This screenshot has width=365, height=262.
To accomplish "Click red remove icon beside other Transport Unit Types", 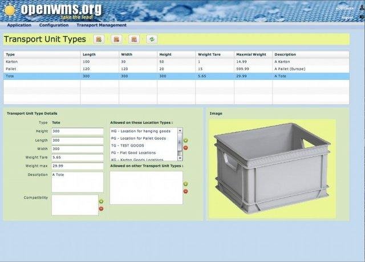I will 185,191.
